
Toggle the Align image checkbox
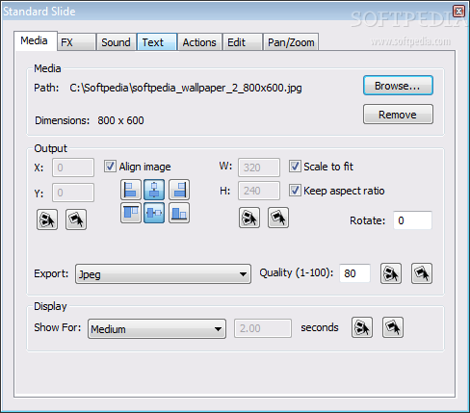pos(110,167)
